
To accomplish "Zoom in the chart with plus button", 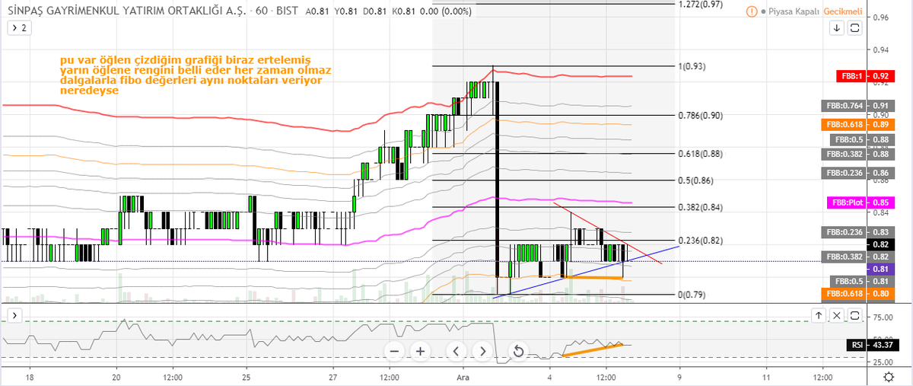I will click(x=420, y=351).
